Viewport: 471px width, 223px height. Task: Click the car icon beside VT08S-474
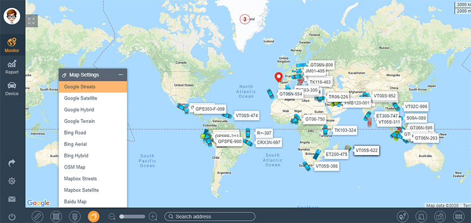tap(227, 115)
